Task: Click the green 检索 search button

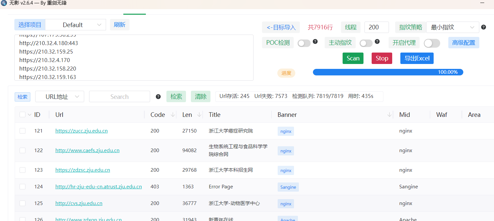Action: (176, 97)
